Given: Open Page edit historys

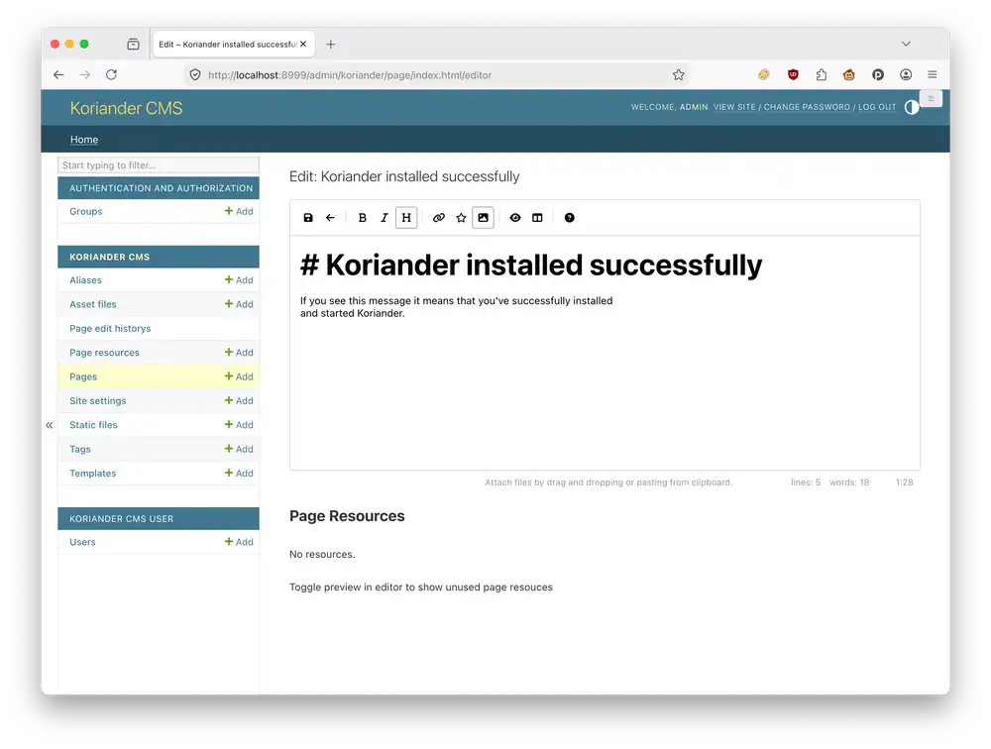Looking at the screenshot, I should (110, 328).
